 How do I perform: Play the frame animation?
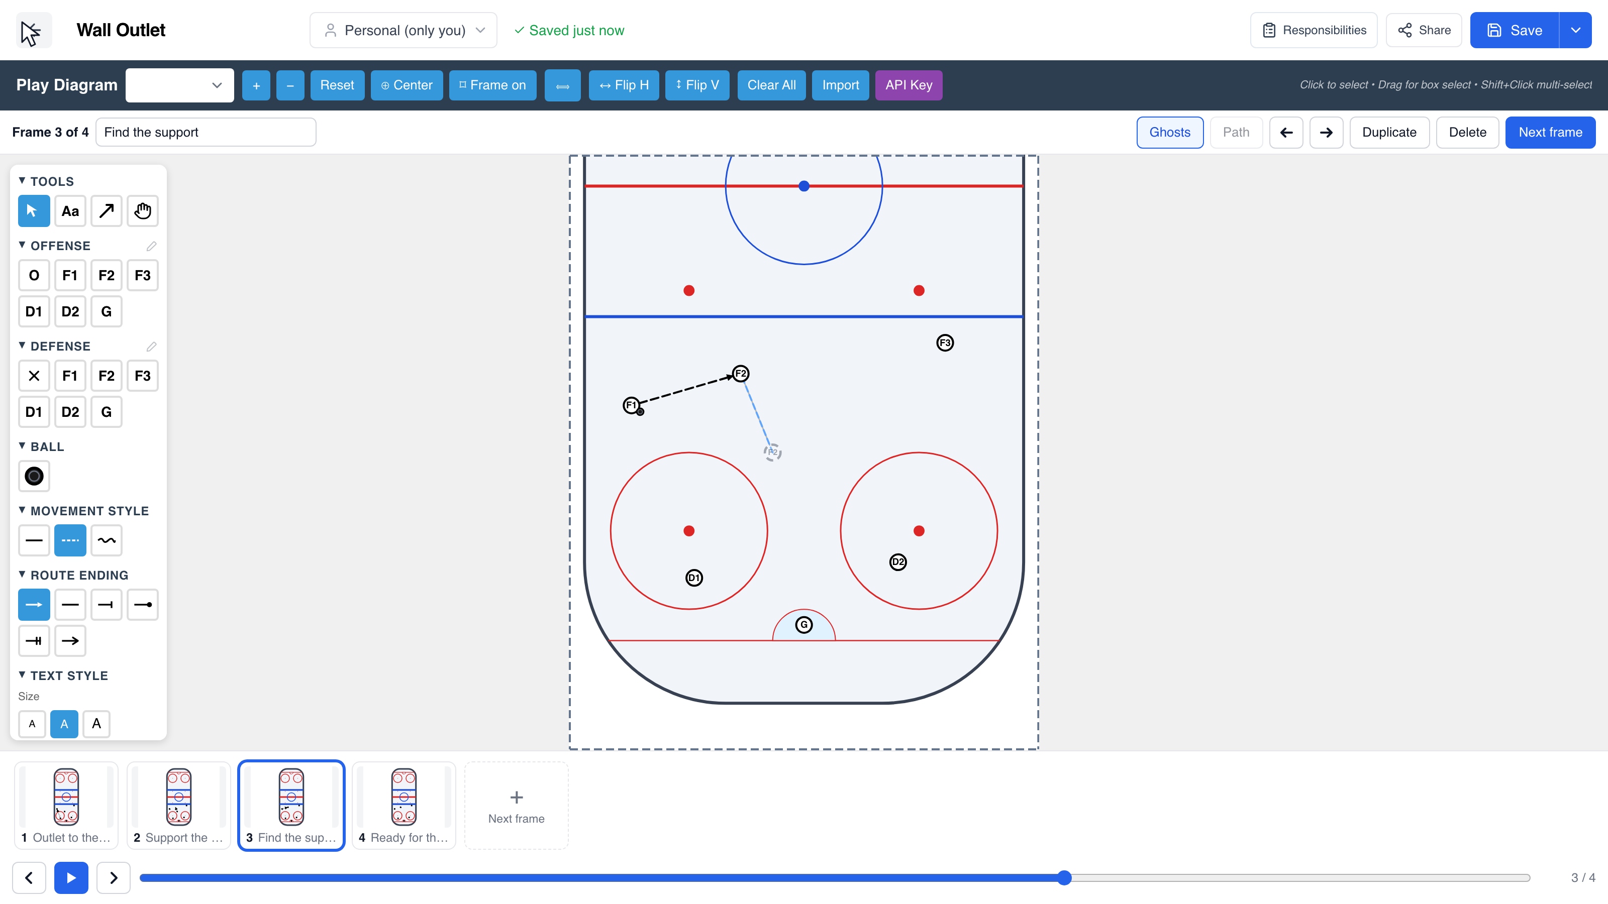71,878
